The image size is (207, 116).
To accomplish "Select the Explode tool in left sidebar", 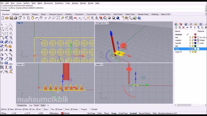I will pos(10,46).
